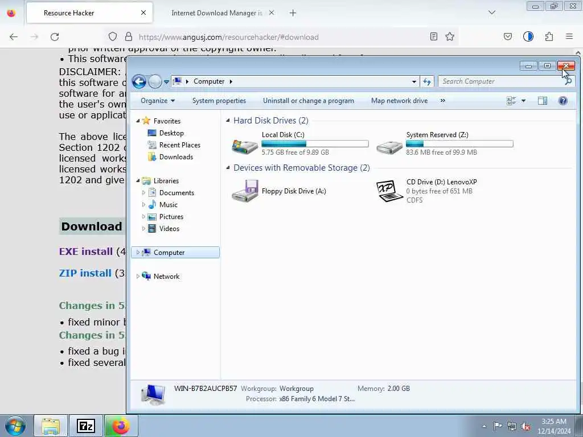This screenshot has height=437, width=583.
Task: Open the Windows Start menu
Action: (15, 426)
